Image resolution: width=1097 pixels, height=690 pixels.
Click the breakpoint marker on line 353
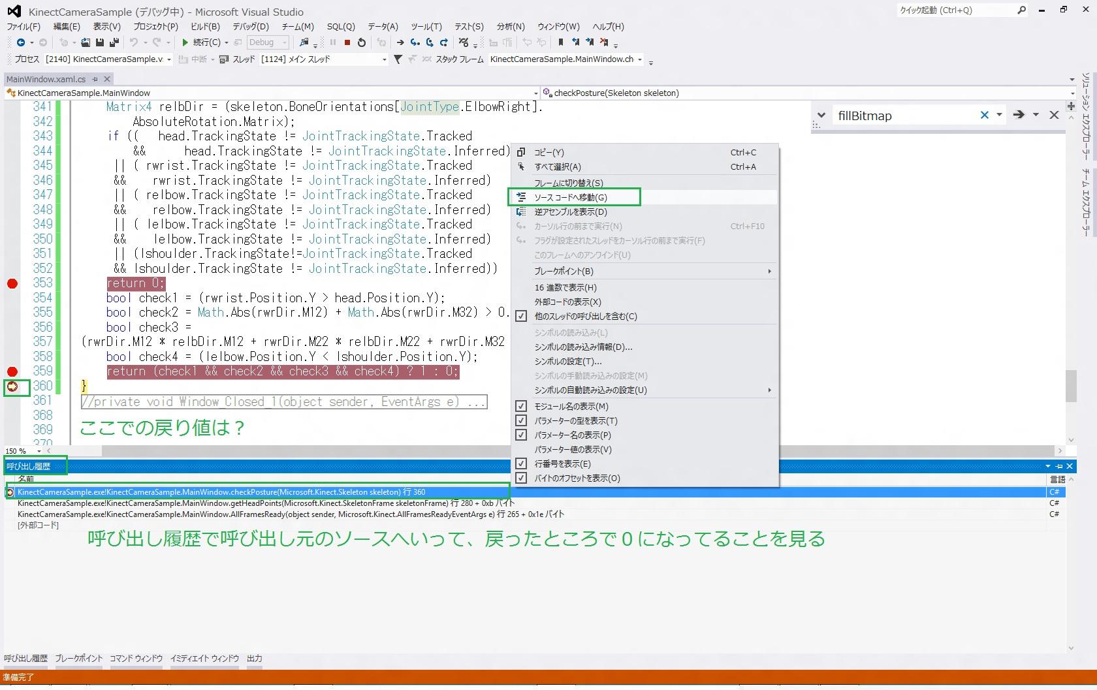pos(12,283)
